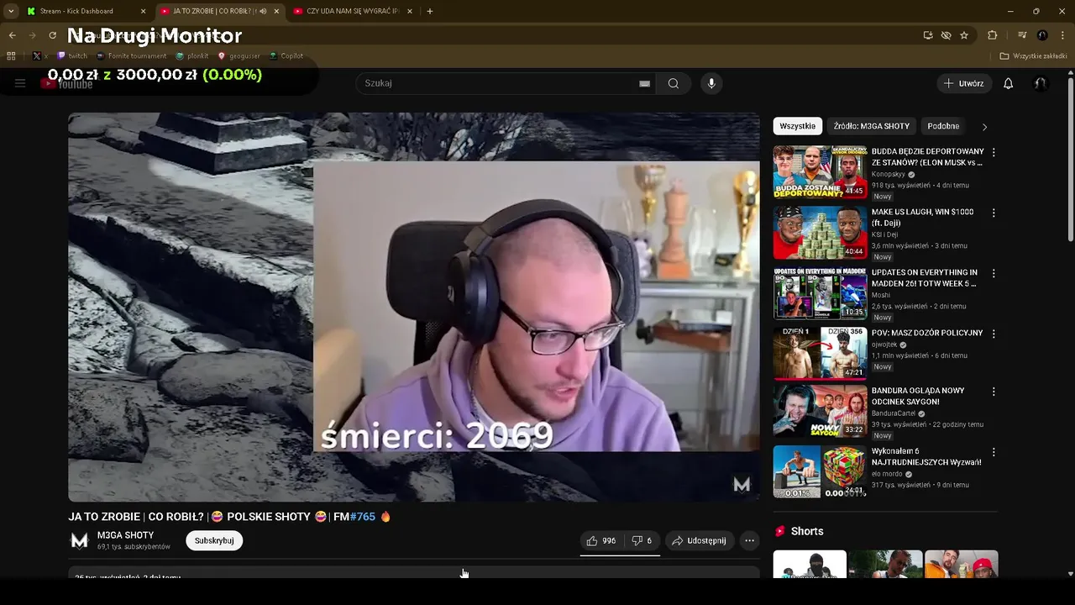Click the install app icon in address bar

(x=928, y=35)
